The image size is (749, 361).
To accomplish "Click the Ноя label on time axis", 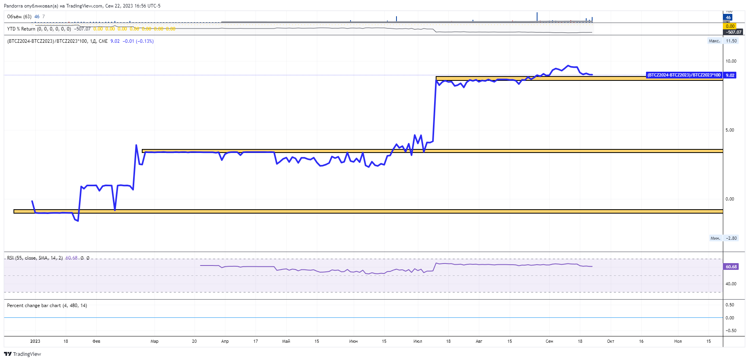I will coord(678,341).
